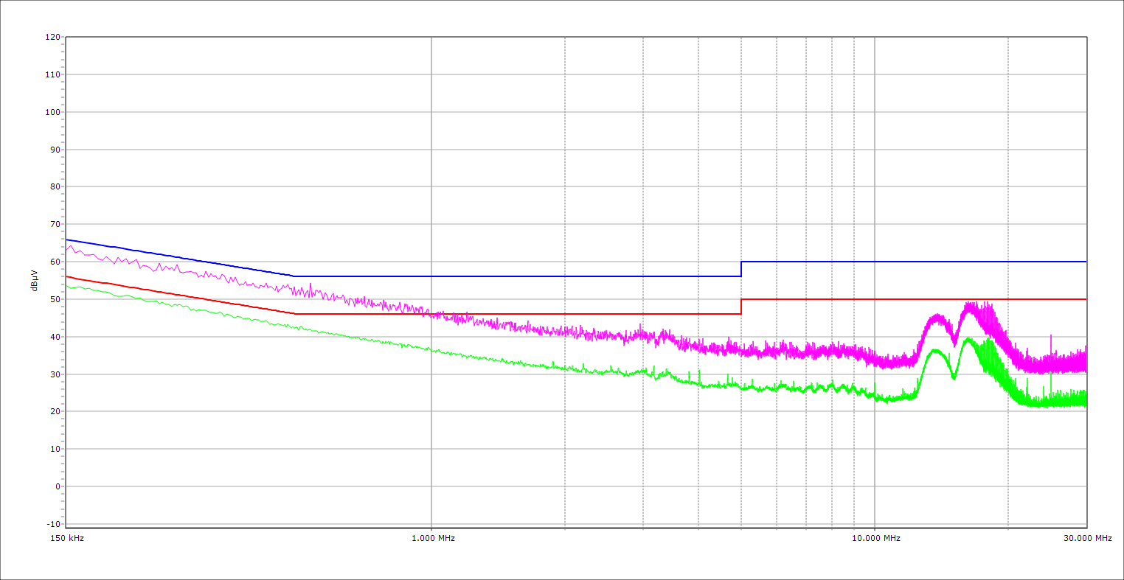
Task: Click the 60 y-axis tick label
Action: [x=55, y=262]
